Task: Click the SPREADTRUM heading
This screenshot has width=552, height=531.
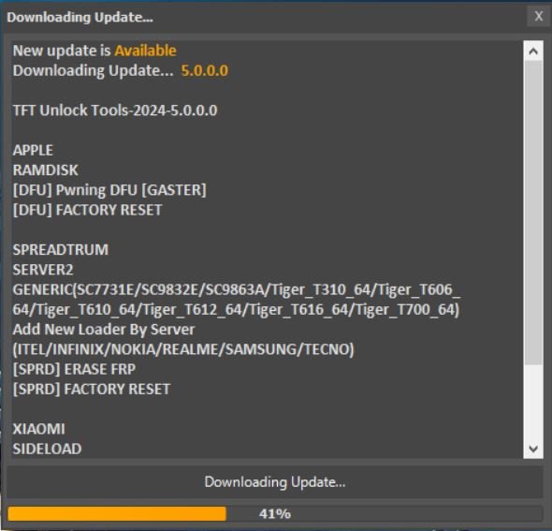Action: (61, 250)
